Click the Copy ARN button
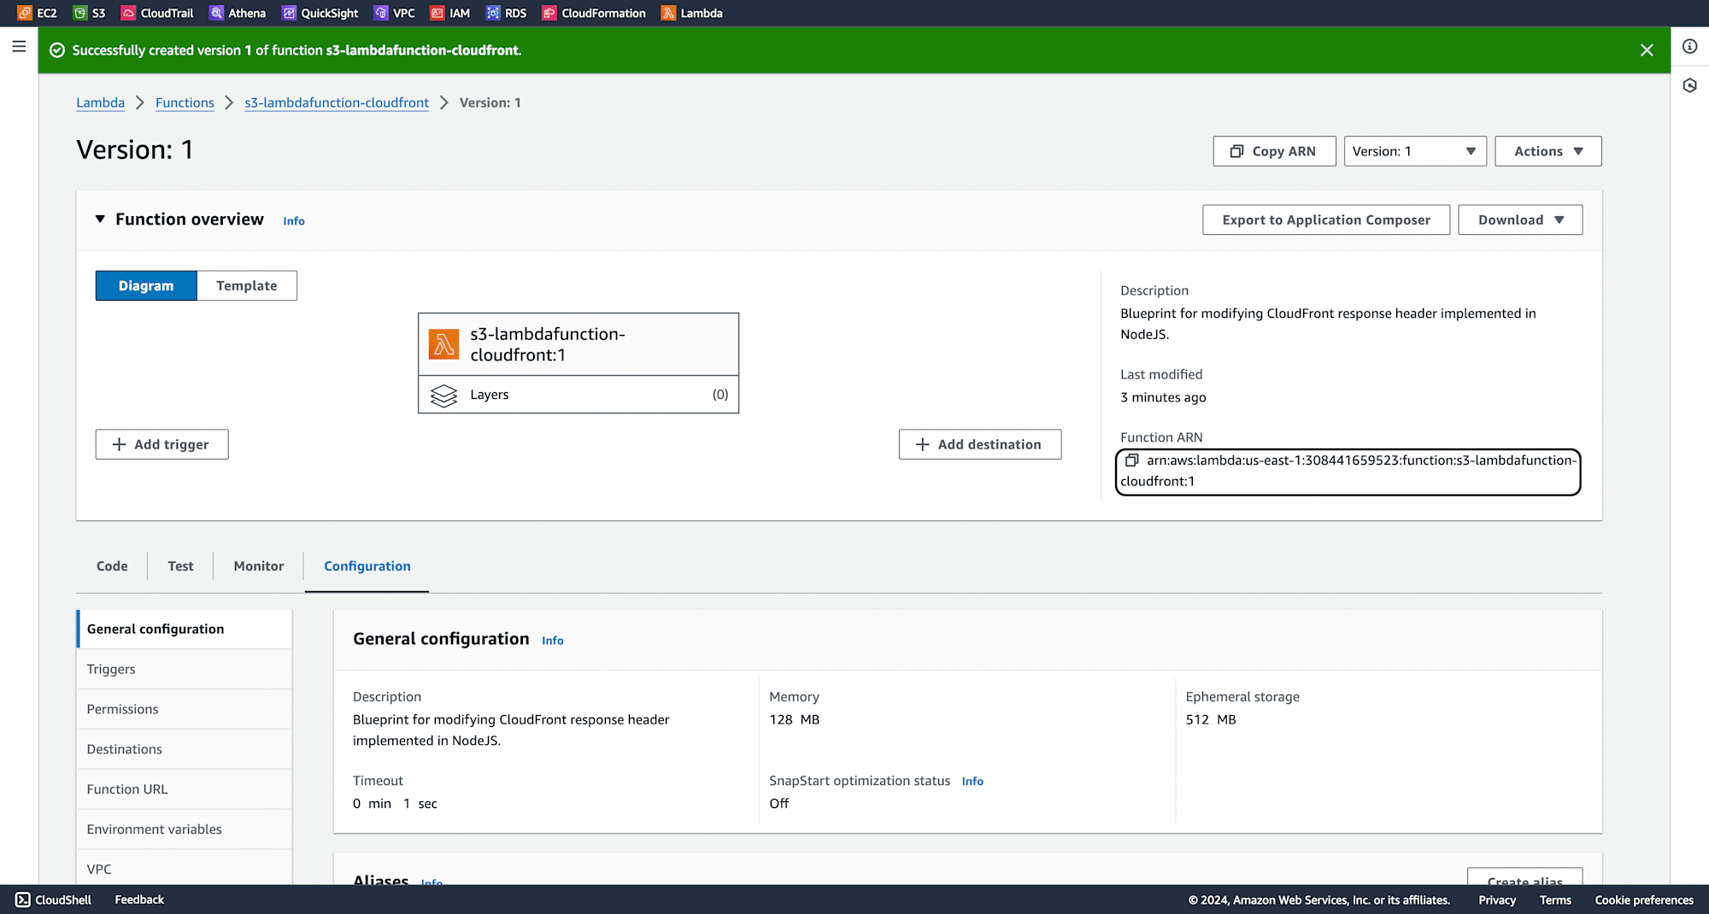This screenshot has width=1709, height=914. [1274, 151]
